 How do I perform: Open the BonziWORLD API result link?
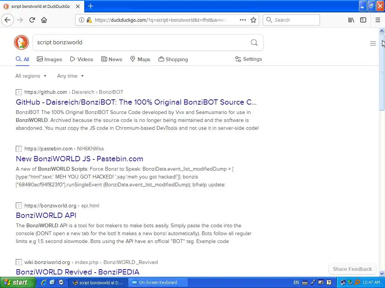[46, 215]
